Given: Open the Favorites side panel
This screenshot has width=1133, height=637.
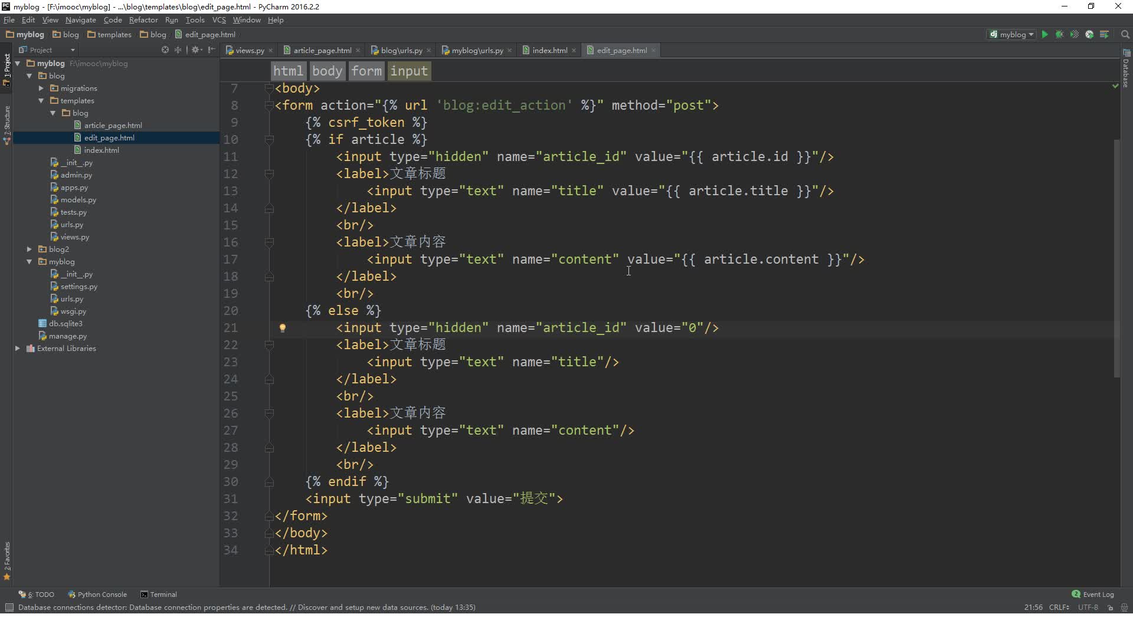Looking at the screenshot, I should tap(6, 560).
